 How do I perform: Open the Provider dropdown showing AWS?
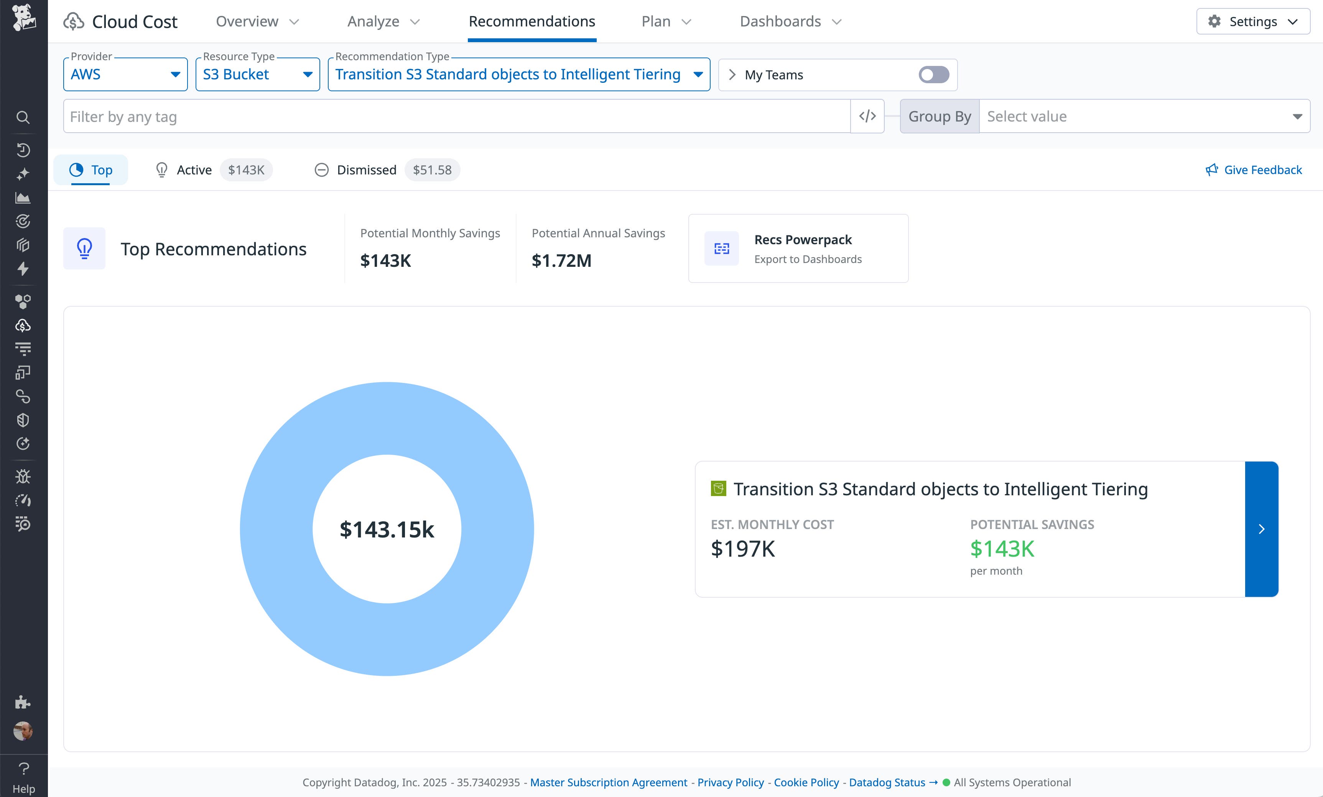125,74
